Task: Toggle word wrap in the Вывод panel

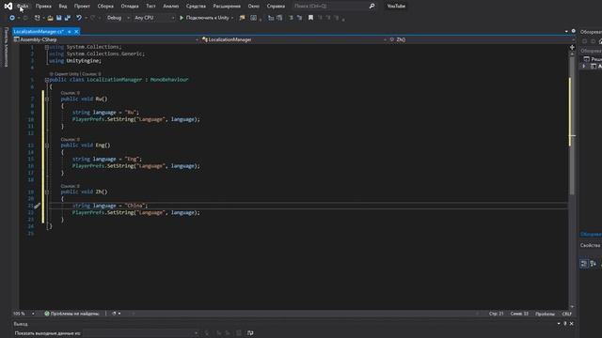Action: pyautogui.click(x=250, y=333)
